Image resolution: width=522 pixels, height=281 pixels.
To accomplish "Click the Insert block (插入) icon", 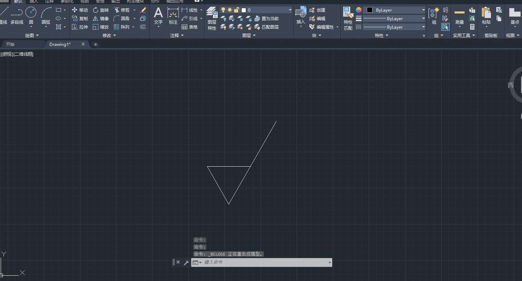I will click(301, 12).
